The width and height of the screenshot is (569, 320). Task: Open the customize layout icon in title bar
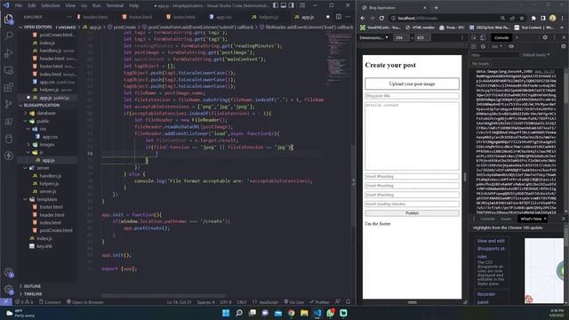(302, 5)
